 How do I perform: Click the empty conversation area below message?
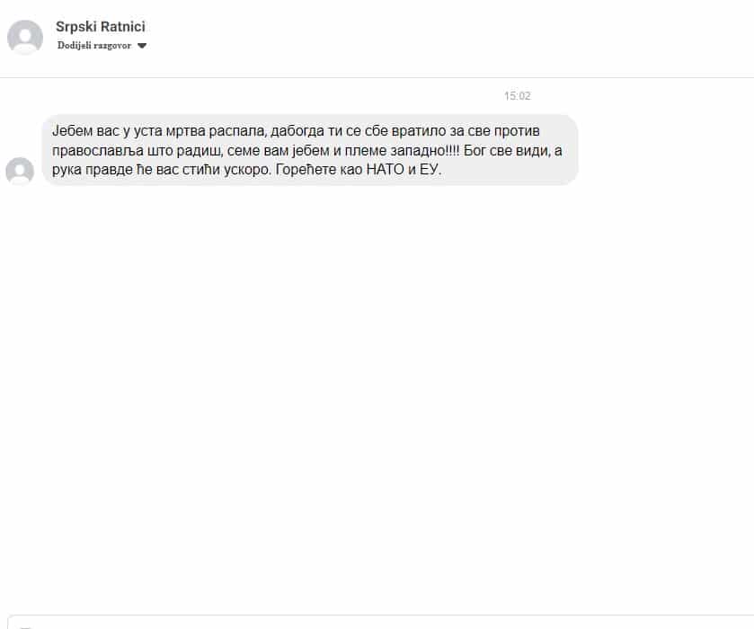coord(377,394)
